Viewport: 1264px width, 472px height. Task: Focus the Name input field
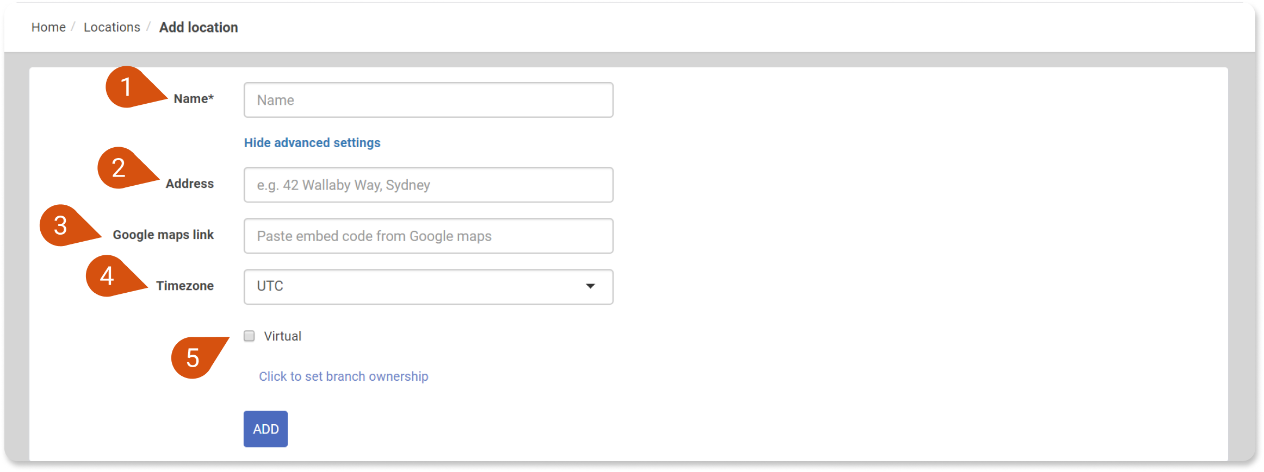click(429, 100)
